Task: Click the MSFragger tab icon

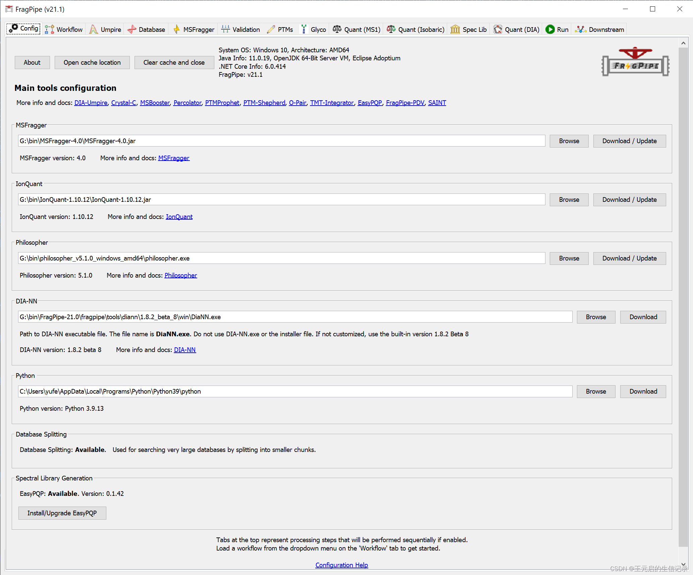Action: (176, 30)
